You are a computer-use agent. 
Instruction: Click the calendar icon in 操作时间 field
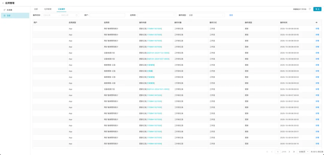coord(76,15)
